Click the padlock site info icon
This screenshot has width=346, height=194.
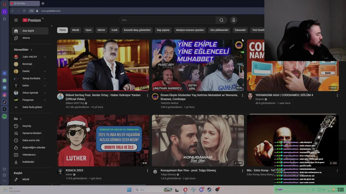click(x=37, y=11)
